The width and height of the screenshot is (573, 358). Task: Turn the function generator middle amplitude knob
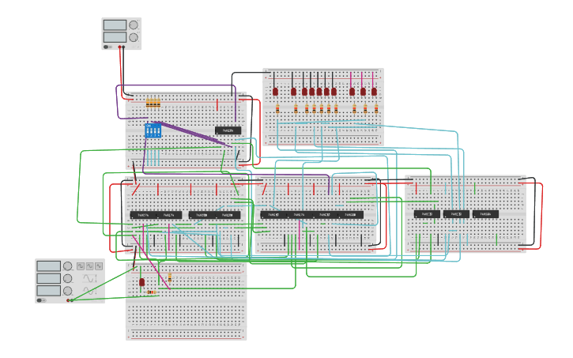[68, 278]
